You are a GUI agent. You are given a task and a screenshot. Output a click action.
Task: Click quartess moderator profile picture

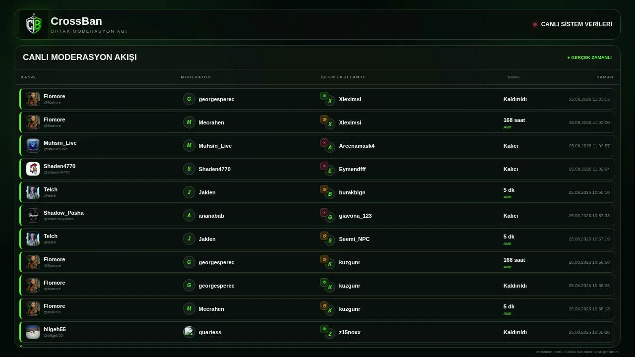[x=189, y=332]
